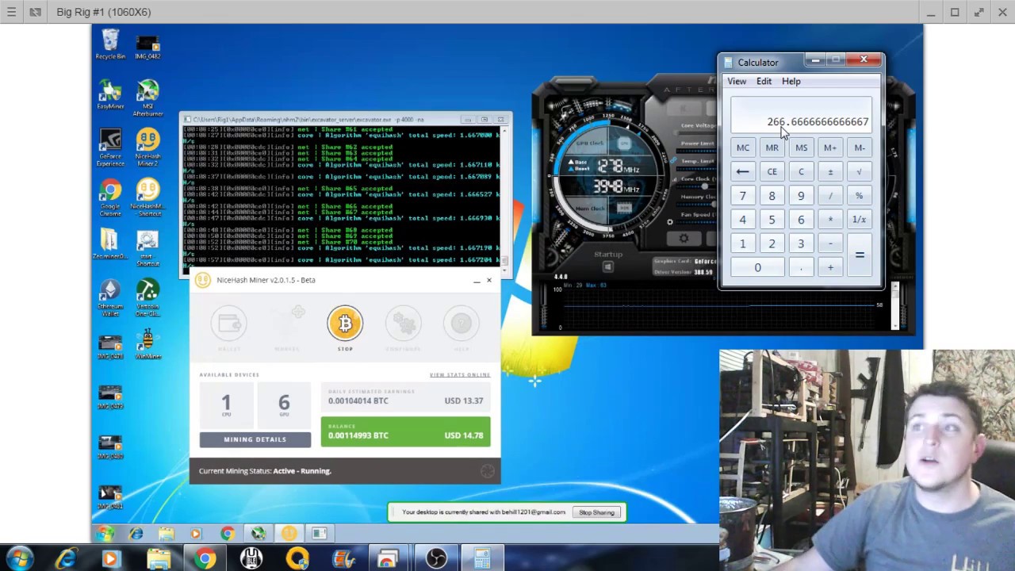Screen dimensions: 1015x571
Task: Click the MINING DETAILS button
Action: point(255,439)
